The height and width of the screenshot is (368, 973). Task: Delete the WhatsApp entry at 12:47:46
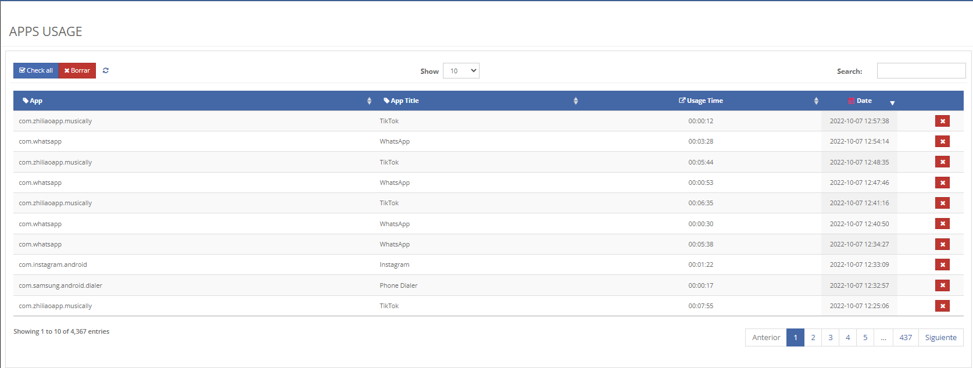click(942, 183)
